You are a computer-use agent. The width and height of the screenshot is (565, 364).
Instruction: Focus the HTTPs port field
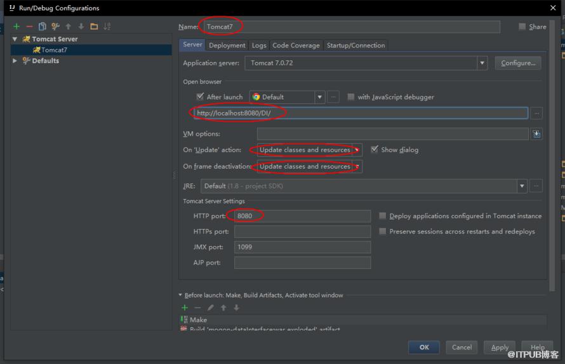pyautogui.click(x=302, y=231)
